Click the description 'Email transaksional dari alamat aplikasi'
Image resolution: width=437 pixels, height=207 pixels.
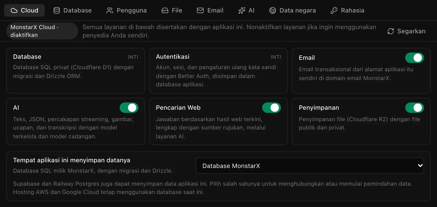pos(356,74)
